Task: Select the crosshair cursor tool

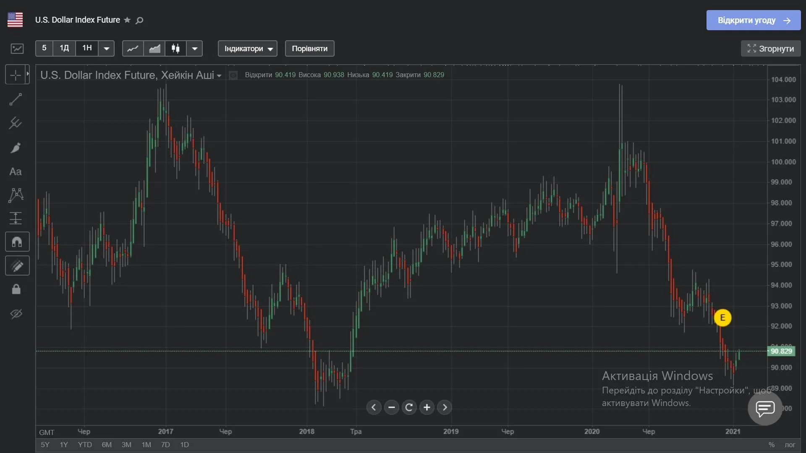Action: 16,75
